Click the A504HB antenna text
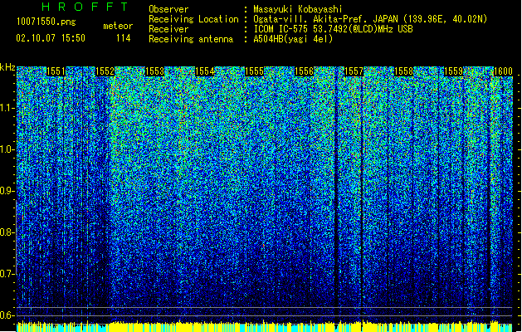522x332 pixels. (x=293, y=39)
